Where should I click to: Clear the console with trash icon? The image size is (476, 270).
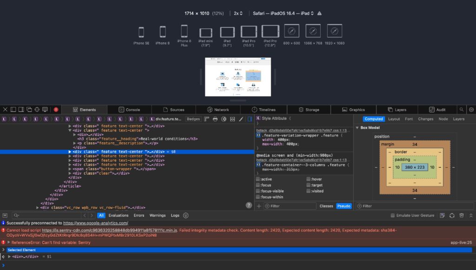(x=462, y=216)
